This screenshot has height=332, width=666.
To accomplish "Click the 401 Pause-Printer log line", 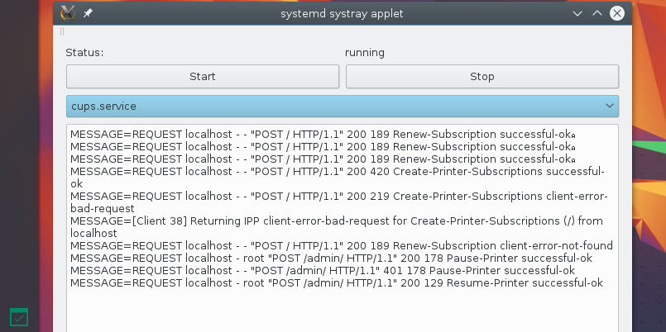I will [x=323, y=271].
